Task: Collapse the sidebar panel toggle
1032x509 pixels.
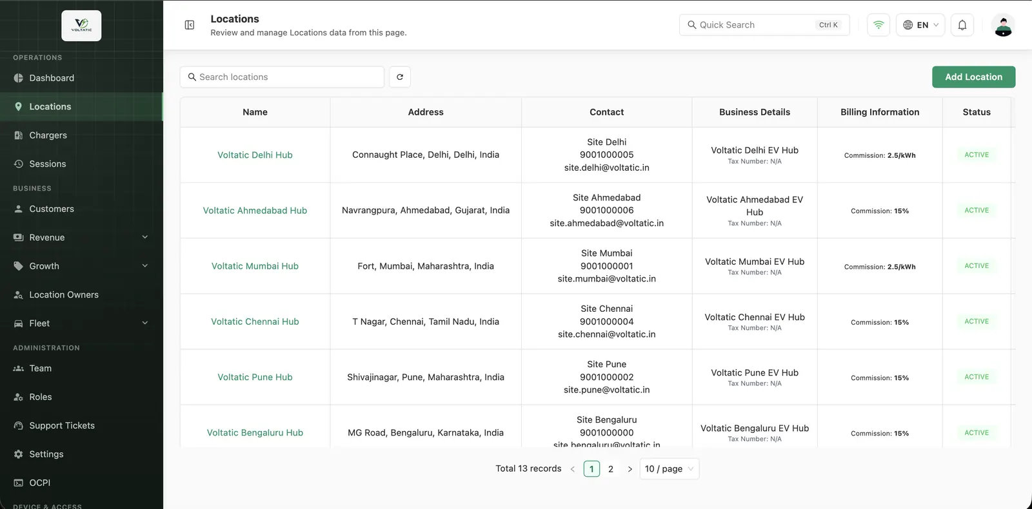Action: tap(190, 25)
